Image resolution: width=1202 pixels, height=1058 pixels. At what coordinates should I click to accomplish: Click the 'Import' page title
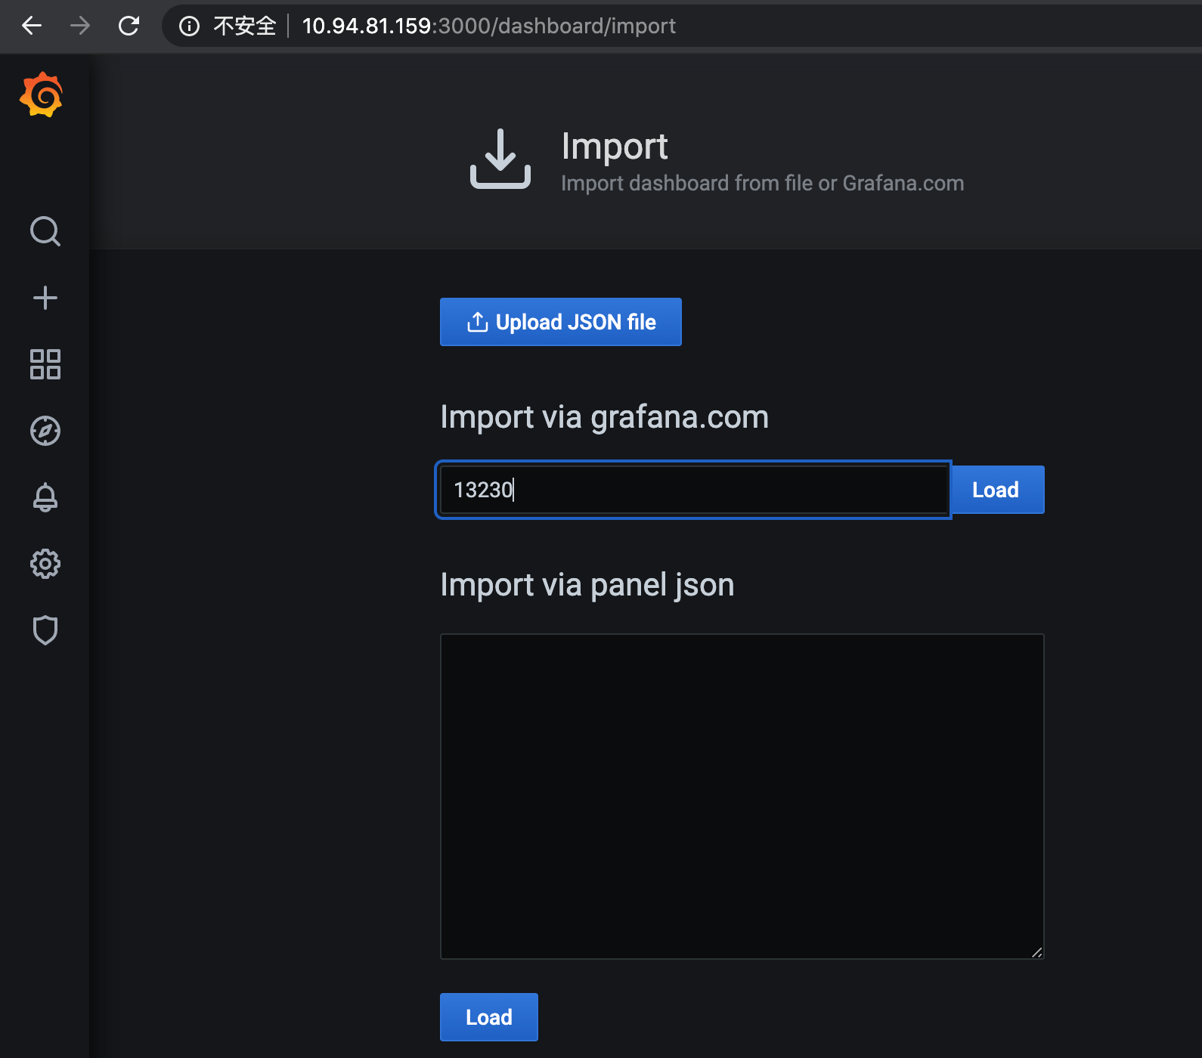pyautogui.click(x=615, y=146)
